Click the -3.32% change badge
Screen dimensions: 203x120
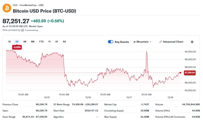click(17, 47)
